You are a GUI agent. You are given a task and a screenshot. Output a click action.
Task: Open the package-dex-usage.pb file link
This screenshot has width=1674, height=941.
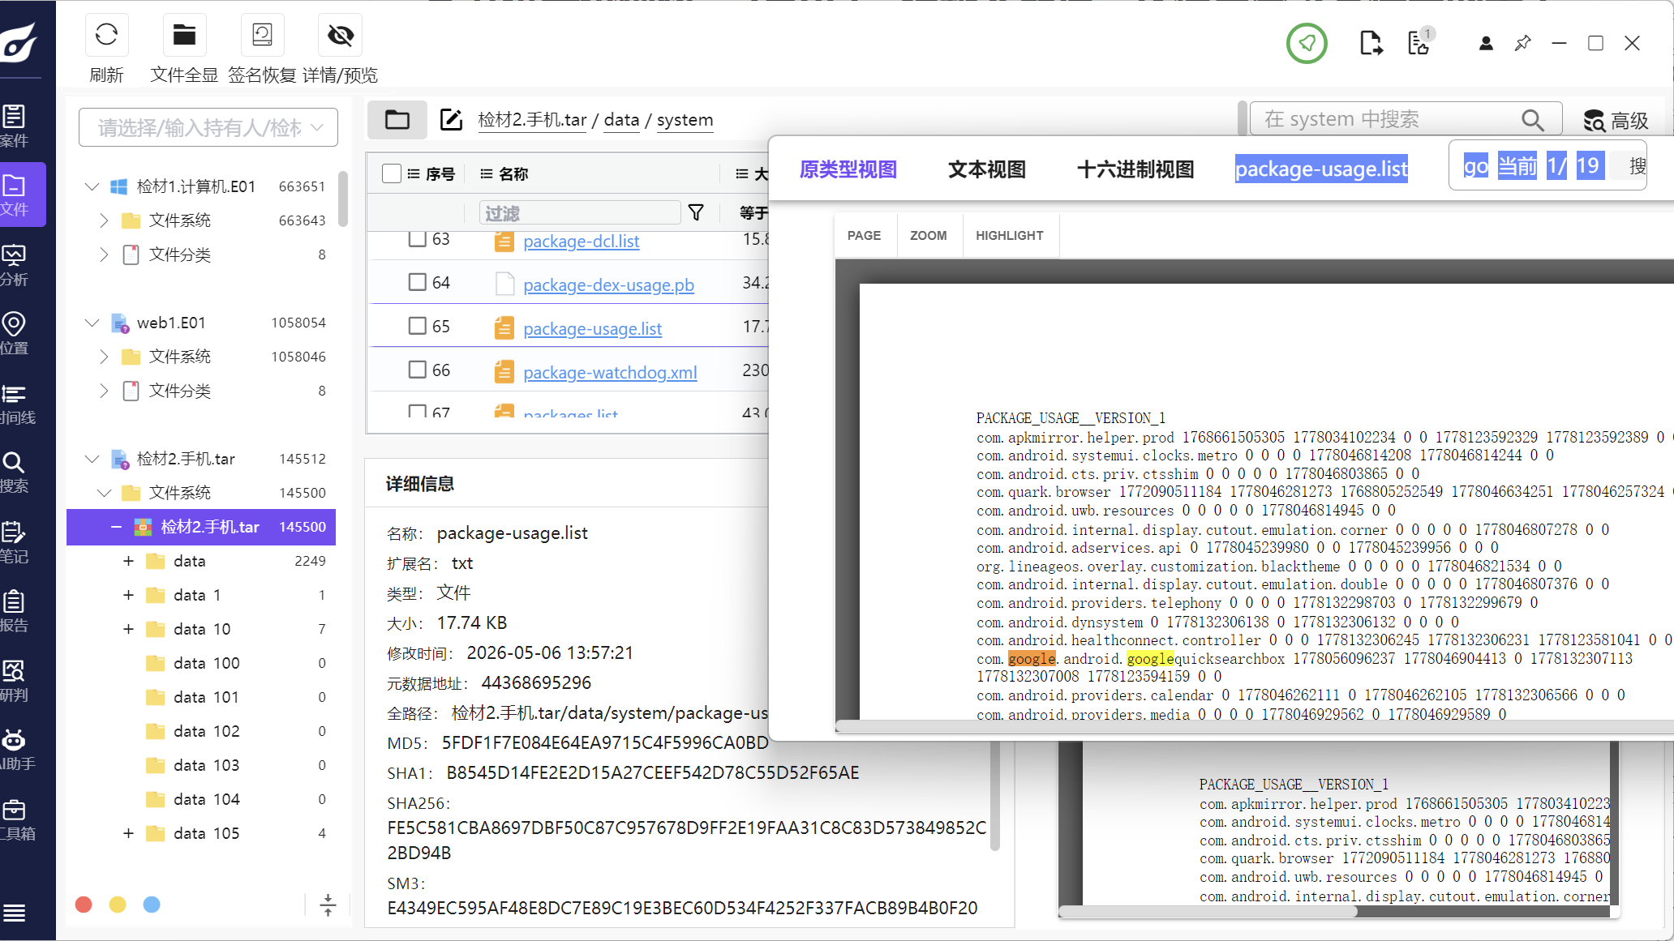pos(608,285)
